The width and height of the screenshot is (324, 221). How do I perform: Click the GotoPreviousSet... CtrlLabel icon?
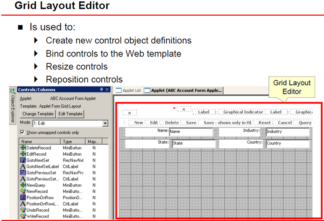tap(23, 179)
